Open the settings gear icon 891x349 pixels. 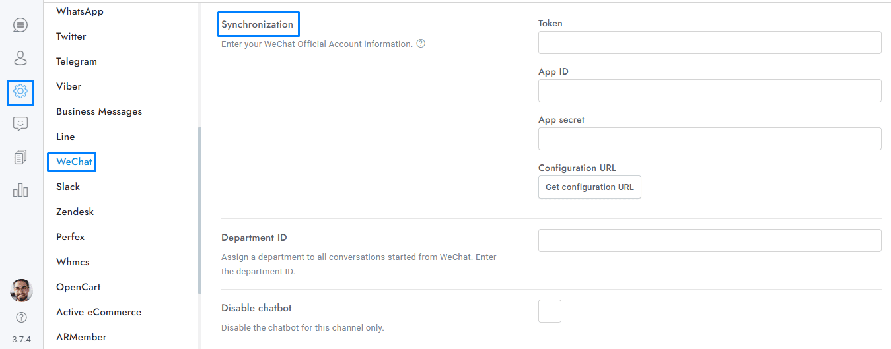20,91
